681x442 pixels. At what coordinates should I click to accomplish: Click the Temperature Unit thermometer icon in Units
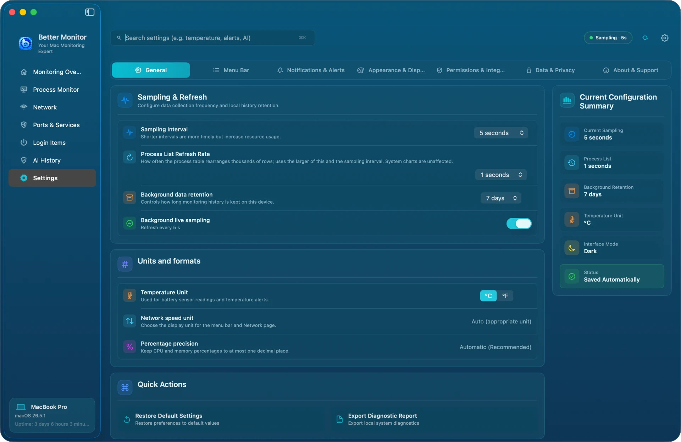coord(130,295)
